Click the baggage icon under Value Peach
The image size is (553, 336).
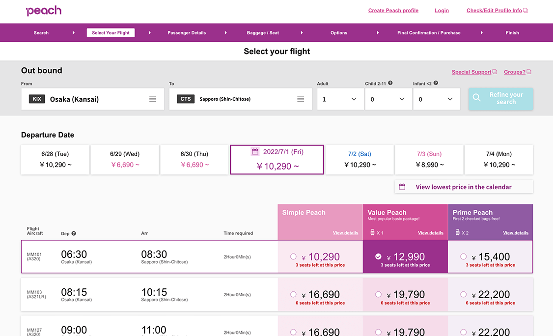point(372,232)
